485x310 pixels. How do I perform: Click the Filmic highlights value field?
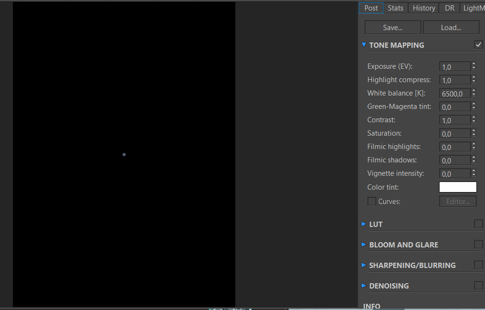455,147
